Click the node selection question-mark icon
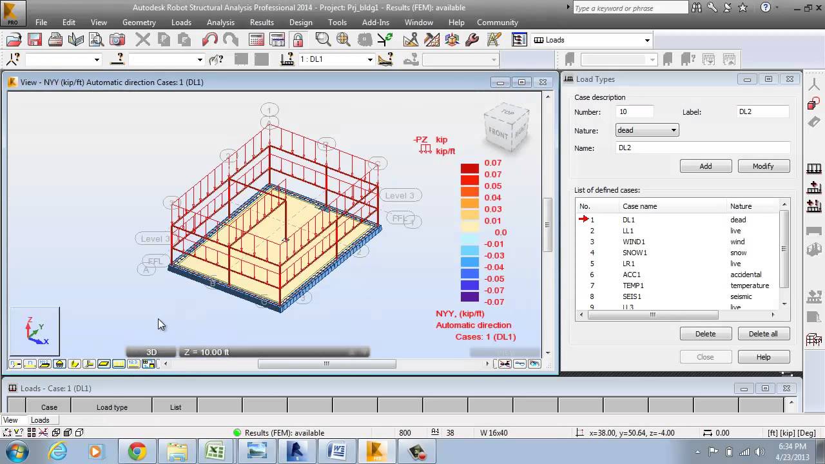This screenshot has width=825, height=464. point(13,59)
